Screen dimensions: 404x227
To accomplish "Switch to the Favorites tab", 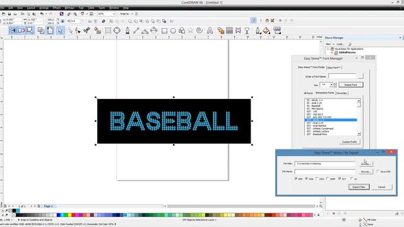I will click(x=342, y=93).
